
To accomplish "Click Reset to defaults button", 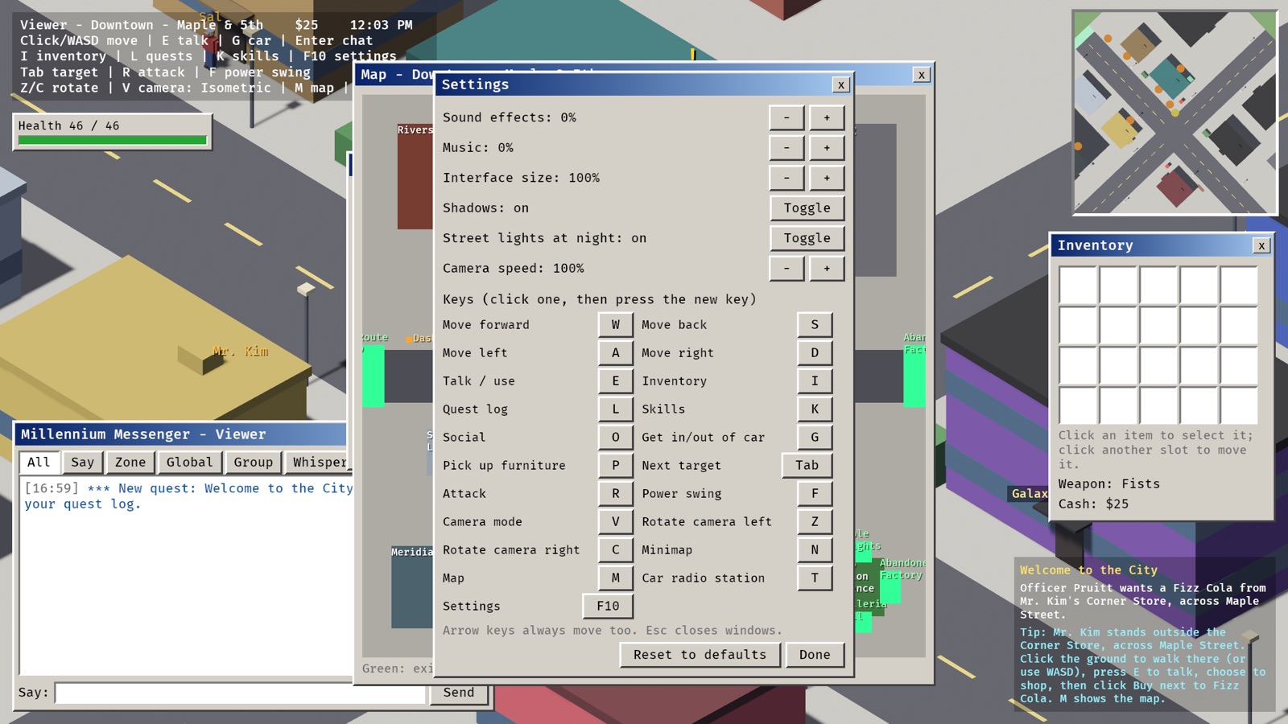I will point(700,655).
